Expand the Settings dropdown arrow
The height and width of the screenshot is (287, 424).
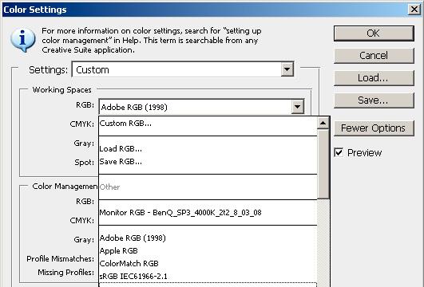[x=287, y=69]
